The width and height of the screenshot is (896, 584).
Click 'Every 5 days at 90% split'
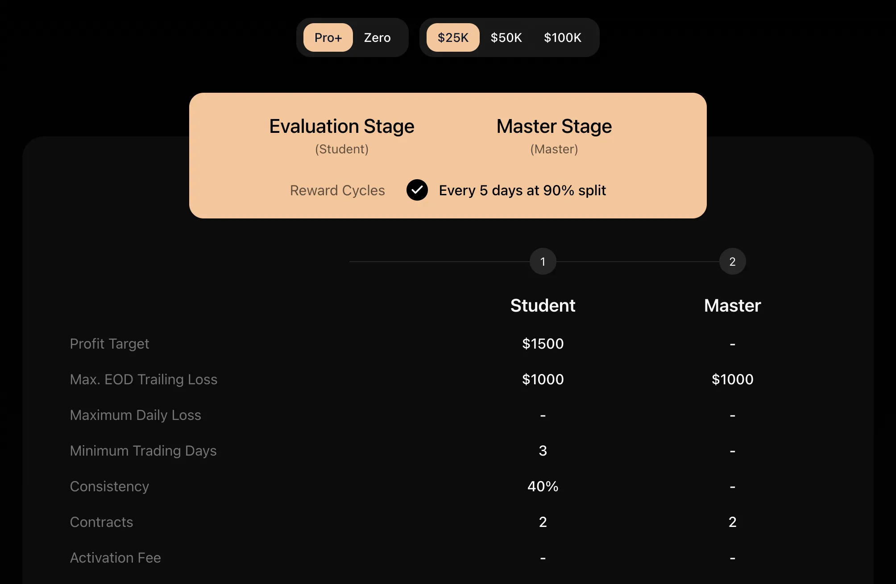(x=523, y=190)
